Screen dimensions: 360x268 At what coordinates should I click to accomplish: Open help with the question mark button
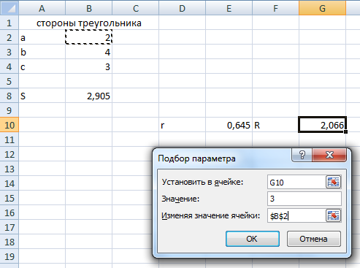[302, 155]
